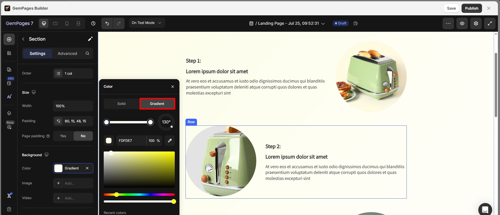The height and width of the screenshot is (215, 500).
Task: Open the On Test Mode dropdown
Action: point(147,23)
